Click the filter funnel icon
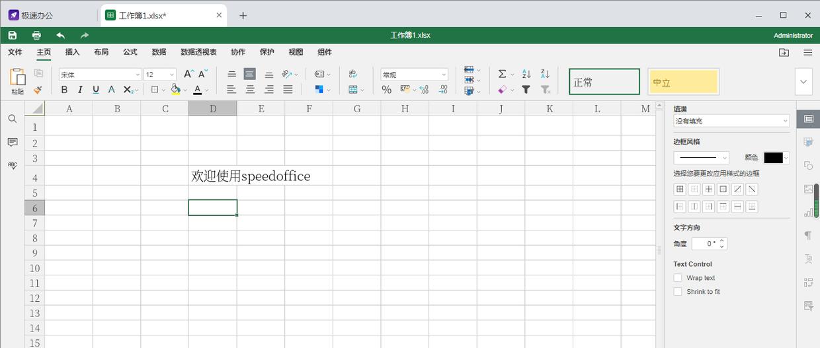Image resolution: width=820 pixels, height=348 pixels. [x=526, y=89]
